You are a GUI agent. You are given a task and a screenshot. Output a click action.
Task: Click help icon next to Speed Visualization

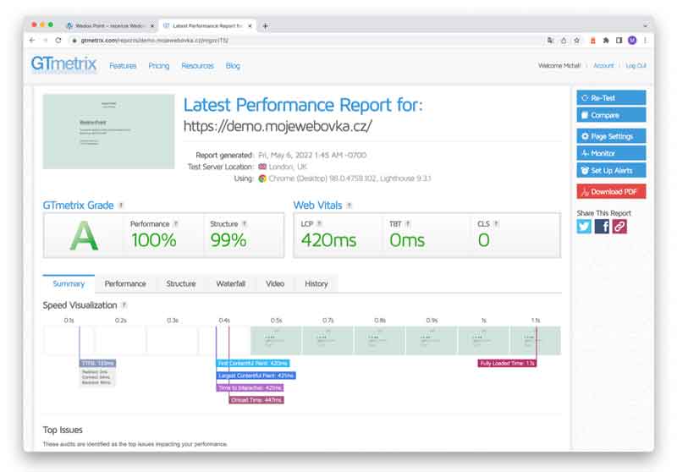[124, 305]
